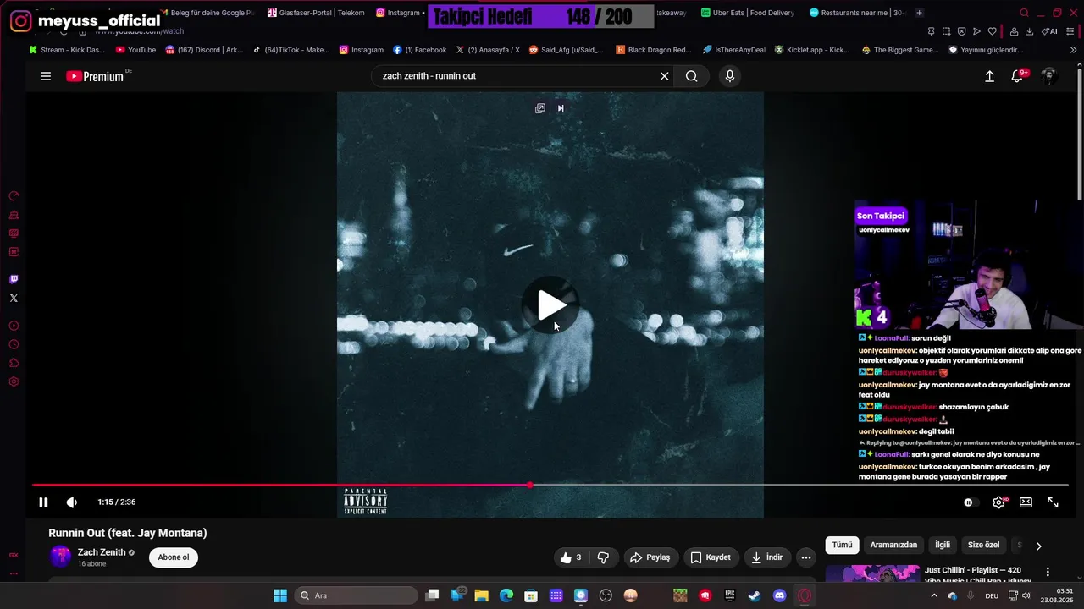The height and width of the screenshot is (609, 1084).
Task: Open Stream - Kick Dashboard bookmark
Action: [x=67, y=50]
